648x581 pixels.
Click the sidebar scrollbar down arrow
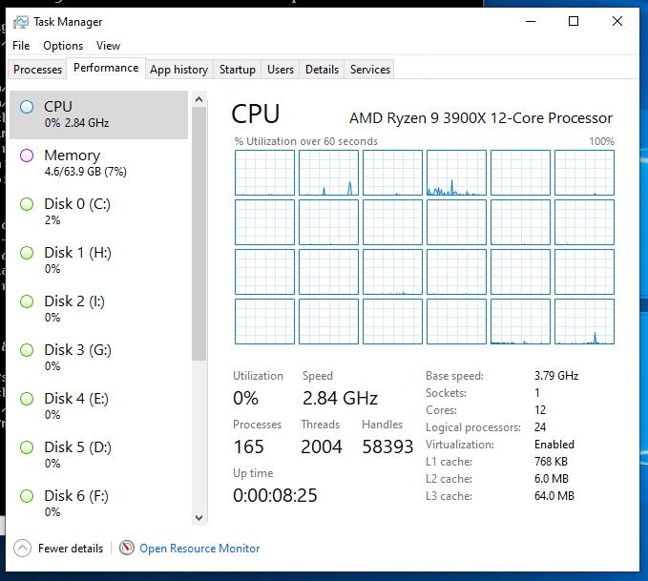pos(199,517)
